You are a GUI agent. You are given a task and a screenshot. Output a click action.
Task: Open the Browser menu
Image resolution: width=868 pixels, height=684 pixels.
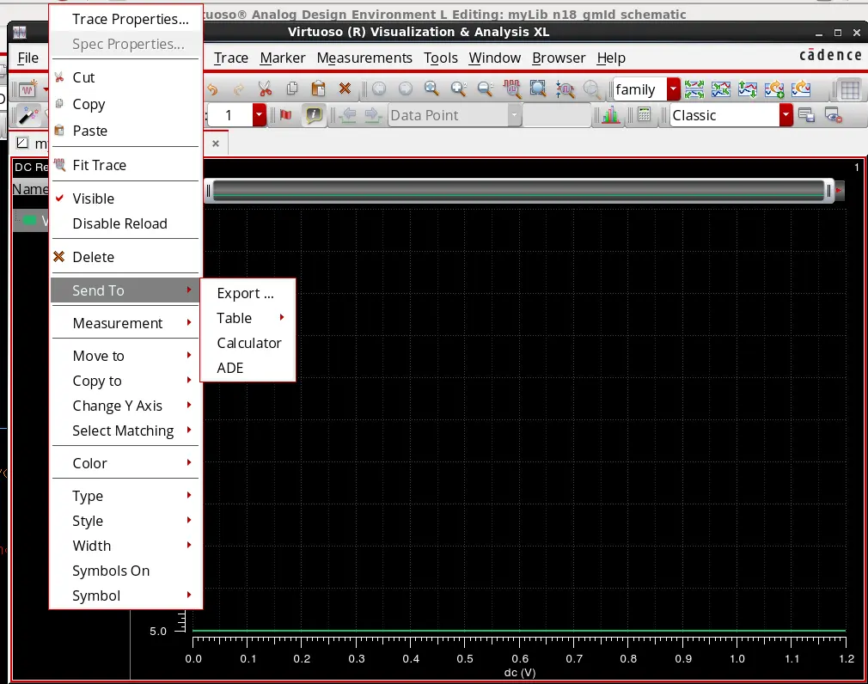click(559, 58)
